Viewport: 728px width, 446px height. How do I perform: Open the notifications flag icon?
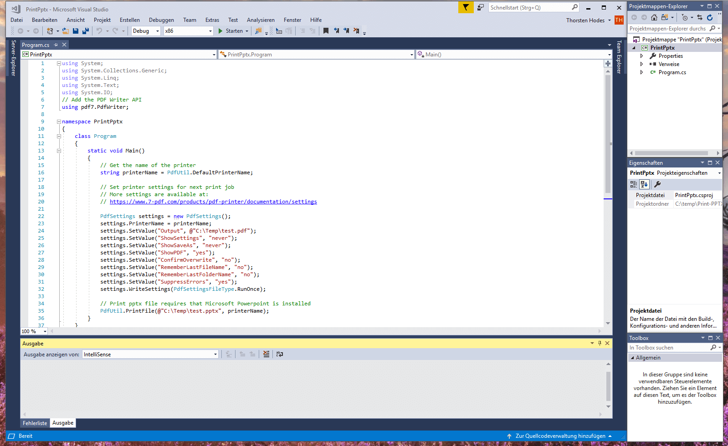pos(466,7)
